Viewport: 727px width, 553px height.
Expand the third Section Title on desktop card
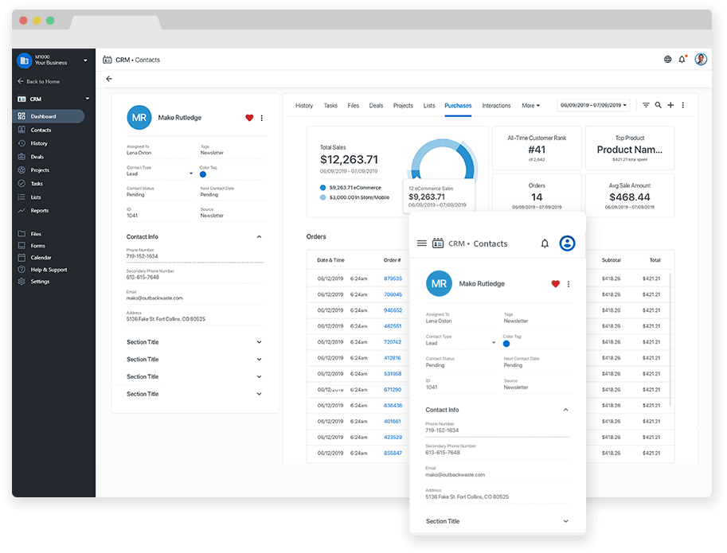pos(259,376)
